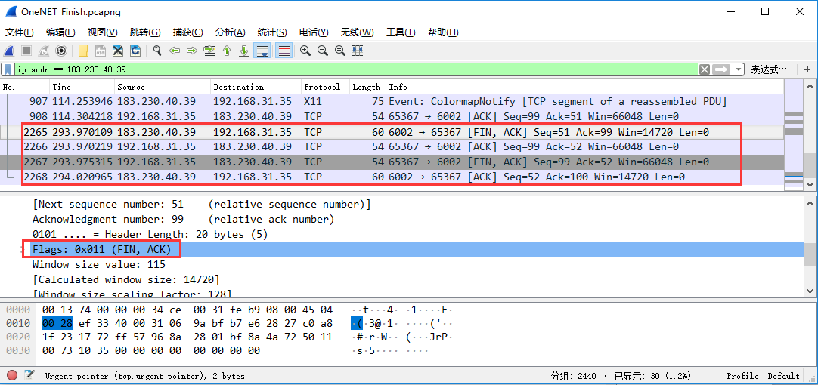Stop the running capture with the square icon

(x=26, y=51)
